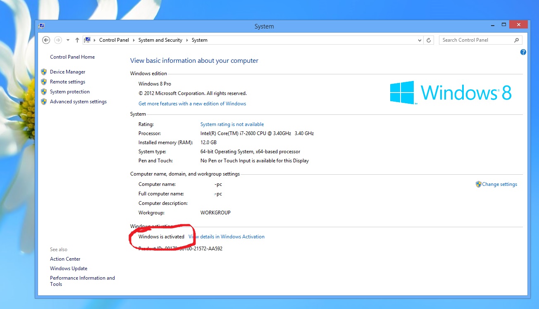The height and width of the screenshot is (309, 539).
Task: Expand the arrow after Control Panel breadcrumb
Action: pyautogui.click(x=134, y=40)
